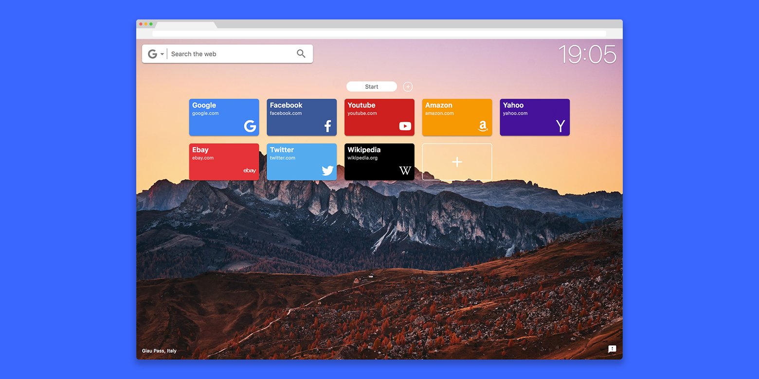This screenshot has height=379, width=759.
Task: Click the browser address bar
Action: click(379, 34)
